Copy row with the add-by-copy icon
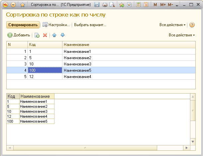203x156 pixels. point(37,35)
